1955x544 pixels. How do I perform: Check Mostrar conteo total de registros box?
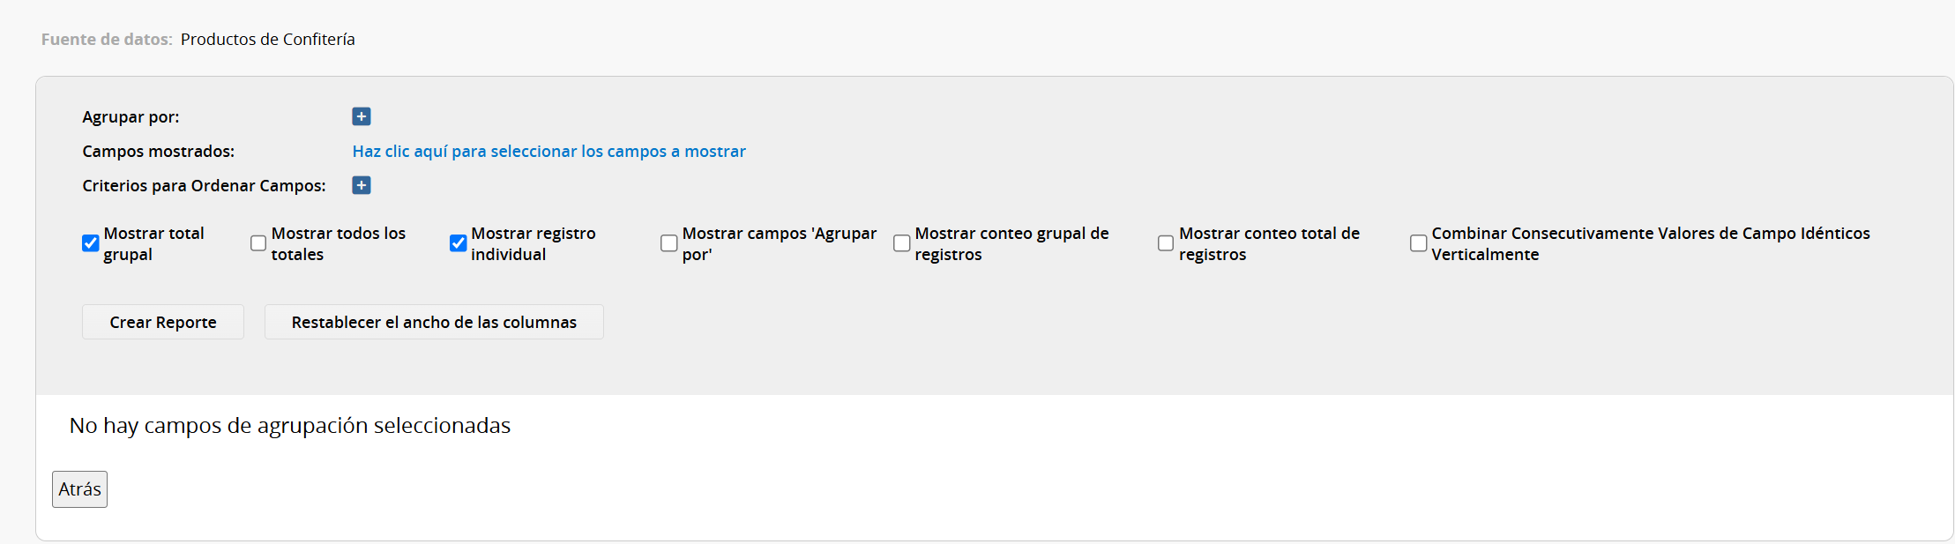(1166, 243)
